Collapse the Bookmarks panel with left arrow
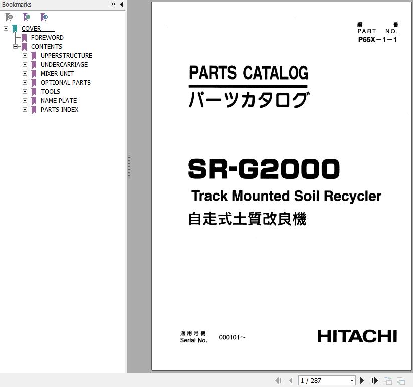 click(121, 4)
